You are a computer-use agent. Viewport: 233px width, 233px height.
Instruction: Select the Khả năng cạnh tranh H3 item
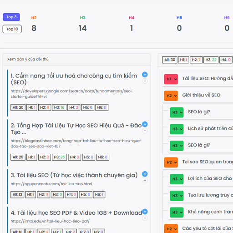click(x=201, y=212)
